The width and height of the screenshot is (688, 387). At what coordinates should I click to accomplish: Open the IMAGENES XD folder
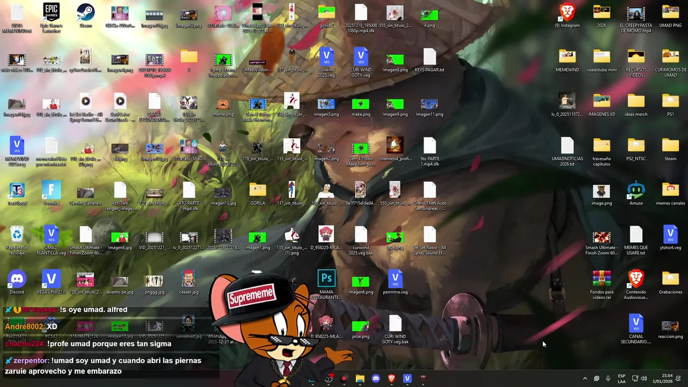coord(601,105)
